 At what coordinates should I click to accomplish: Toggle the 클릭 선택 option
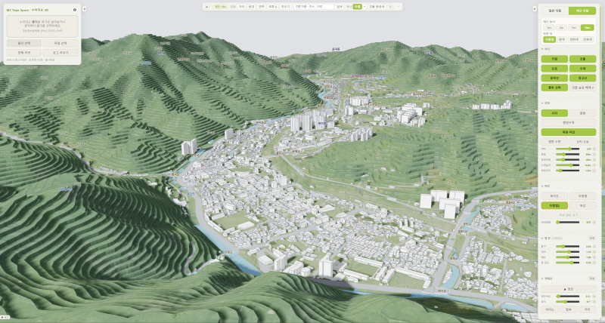(x=554, y=88)
